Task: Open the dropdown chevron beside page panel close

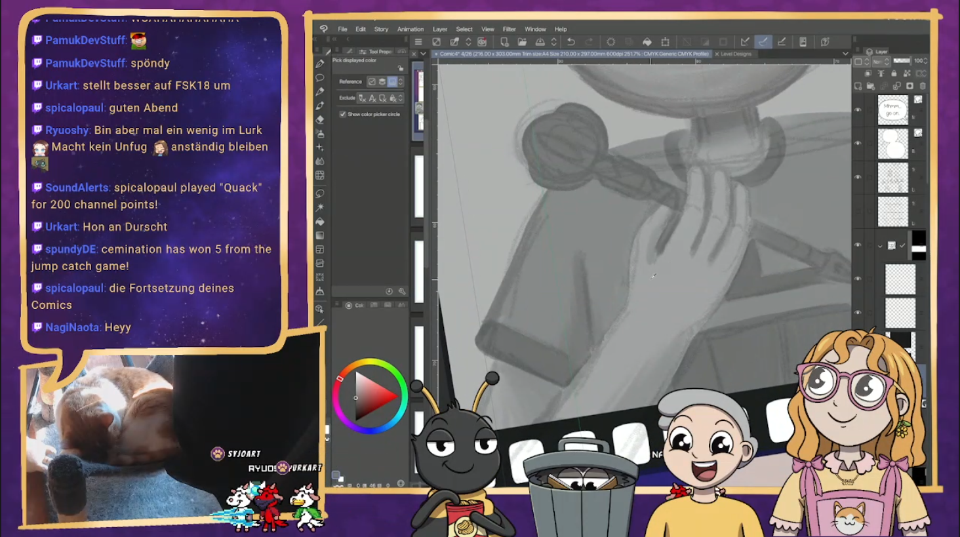Action: 423,54
